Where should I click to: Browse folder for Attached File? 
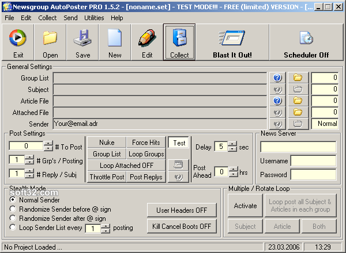(298, 113)
